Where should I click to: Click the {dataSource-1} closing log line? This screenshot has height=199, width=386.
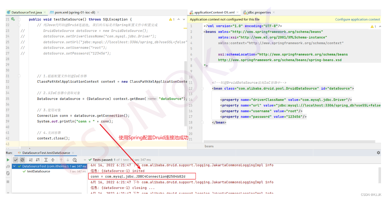pos(123,188)
